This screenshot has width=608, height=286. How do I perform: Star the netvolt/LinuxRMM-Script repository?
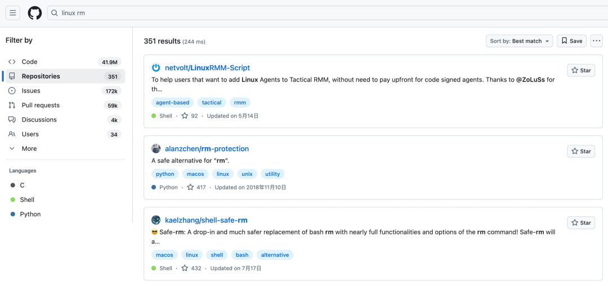tap(581, 70)
